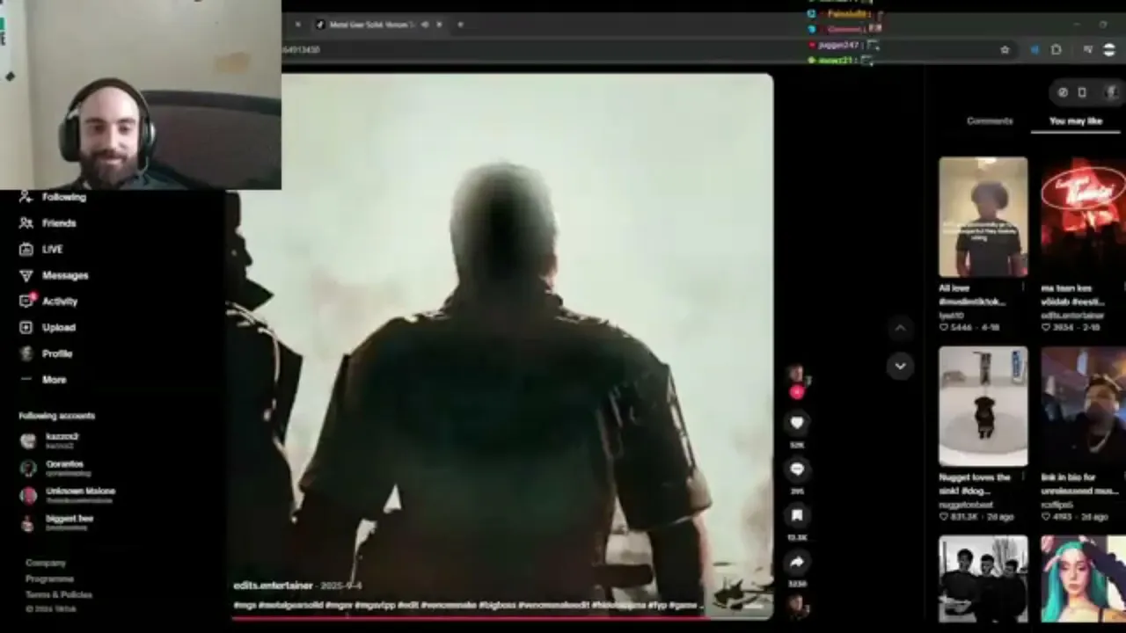Screen dimensions: 1126x633
Task: Click the Company footer link
Action: pyautogui.click(x=46, y=563)
